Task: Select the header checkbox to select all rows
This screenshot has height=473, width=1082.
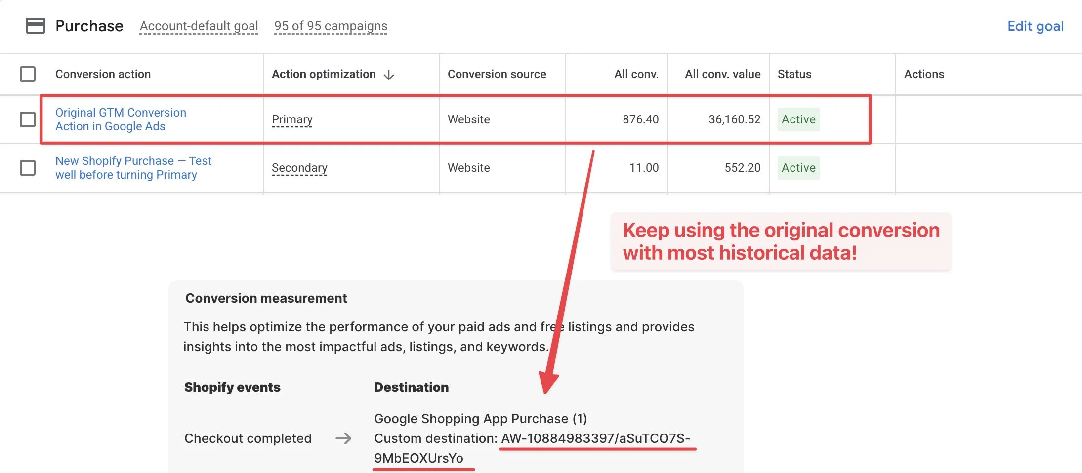Action: click(x=27, y=74)
